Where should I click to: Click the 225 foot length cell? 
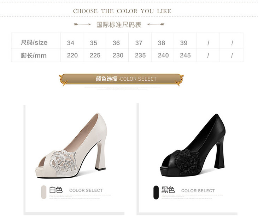click(95, 55)
